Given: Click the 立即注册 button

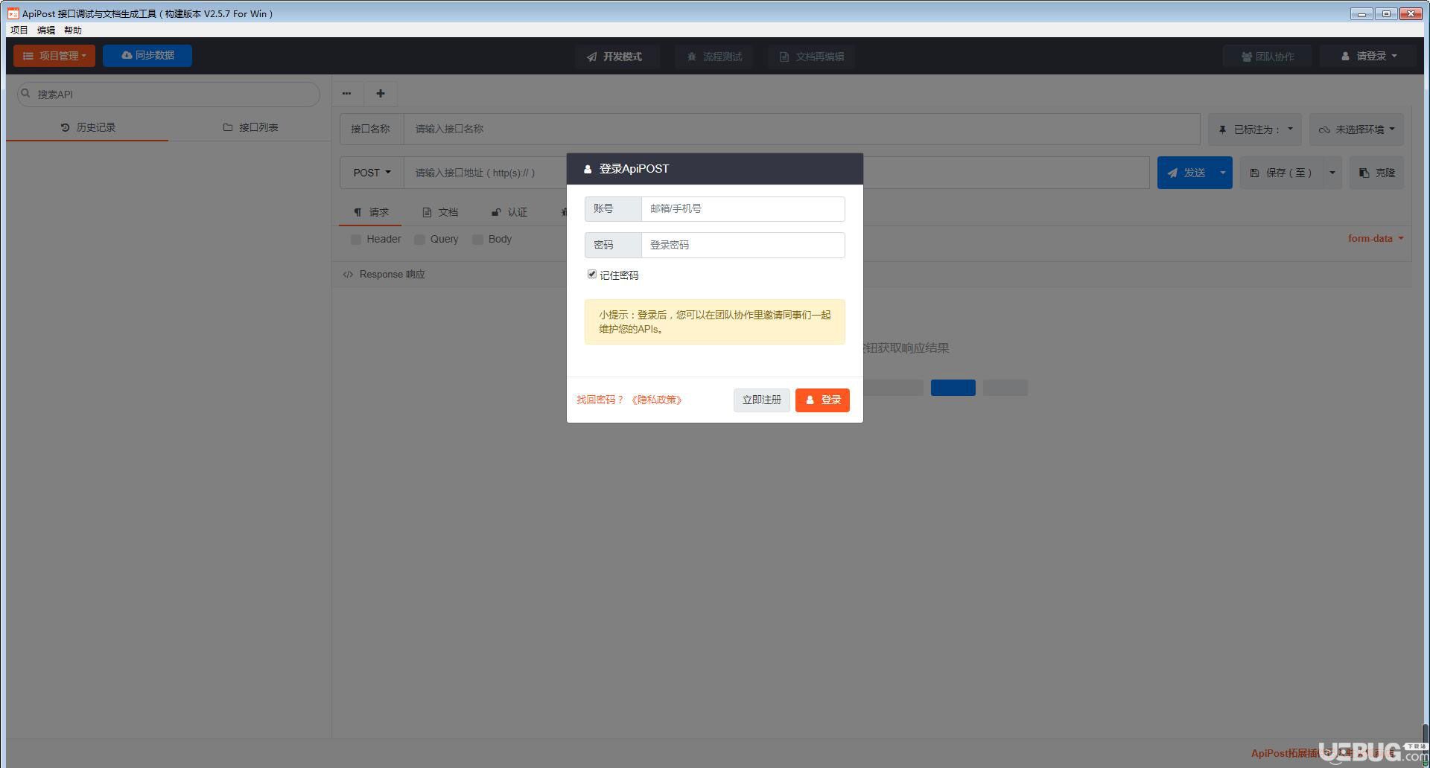Looking at the screenshot, I should point(761,400).
